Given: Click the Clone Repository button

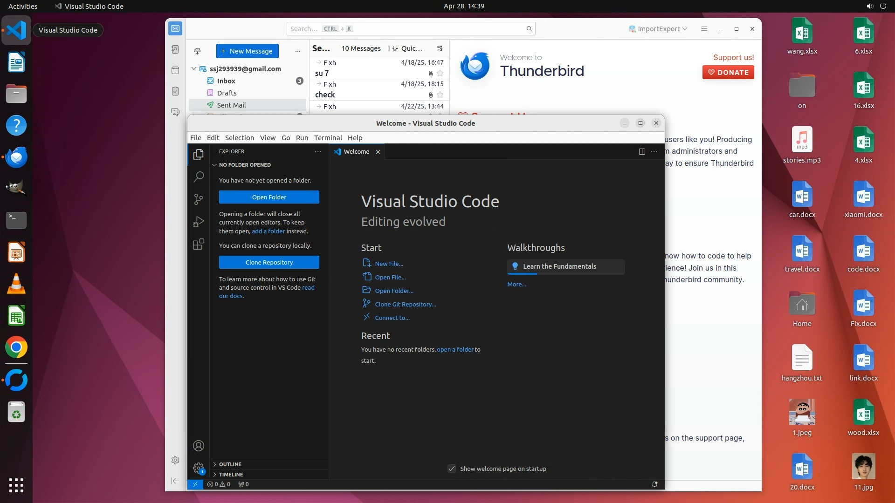Looking at the screenshot, I should click(269, 262).
